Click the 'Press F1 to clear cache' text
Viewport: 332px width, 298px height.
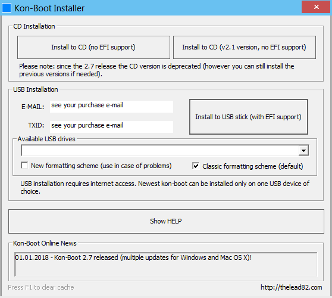[41, 287]
